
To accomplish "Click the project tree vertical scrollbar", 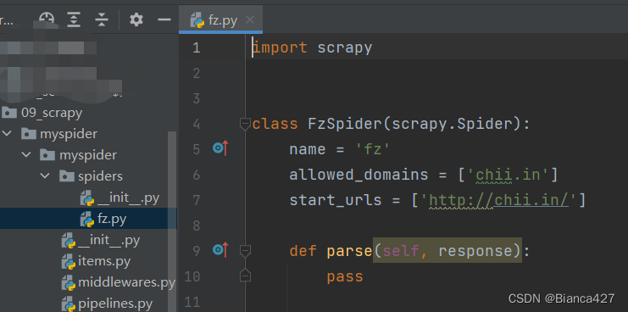I will 172,220.
